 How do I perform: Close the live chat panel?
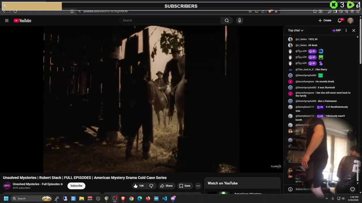(354, 30)
